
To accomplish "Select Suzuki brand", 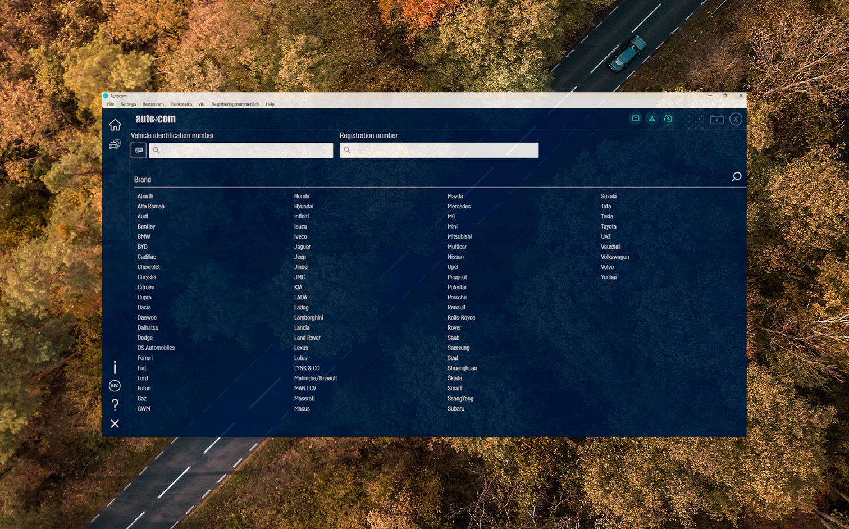I will pos(609,197).
